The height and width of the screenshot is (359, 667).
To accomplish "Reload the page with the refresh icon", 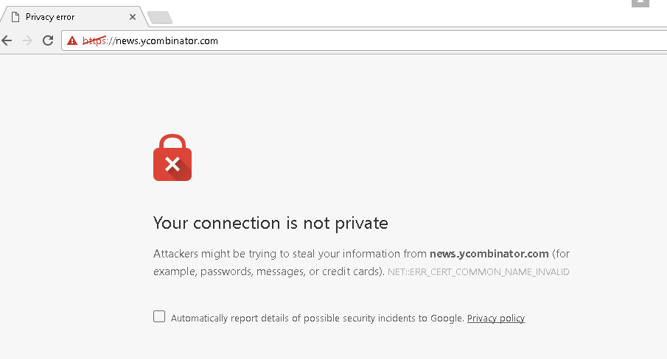I will pyautogui.click(x=48, y=40).
